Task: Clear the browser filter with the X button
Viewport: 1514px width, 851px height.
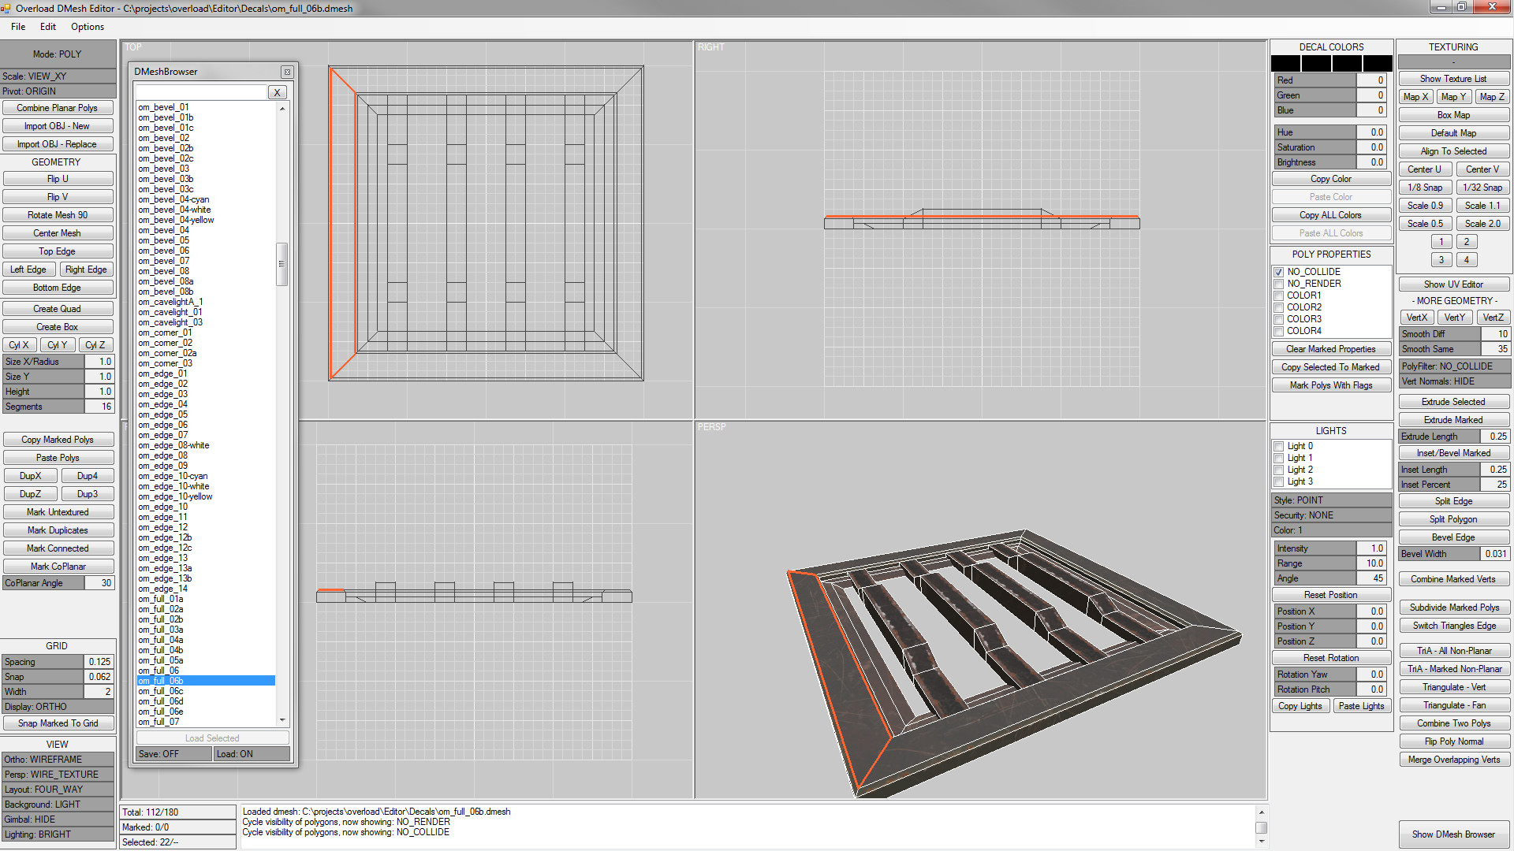Action: [x=278, y=92]
